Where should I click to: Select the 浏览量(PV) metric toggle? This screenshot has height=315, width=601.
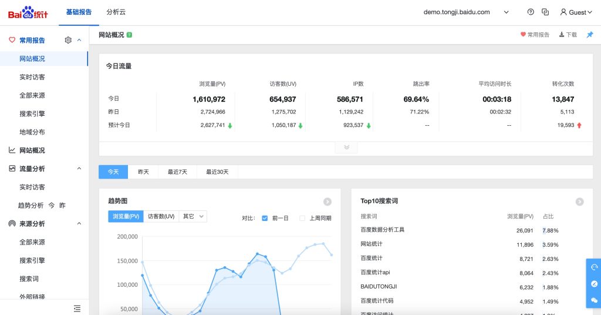point(126,216)
